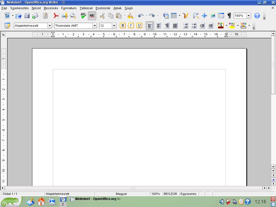This screenshot has width=276, height=207.
Task: Send document as e-mail icon
Action: tap(35, 16)
